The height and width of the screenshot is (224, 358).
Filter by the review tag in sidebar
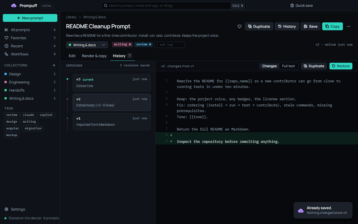pyautogui.click(x=12, y=115)
